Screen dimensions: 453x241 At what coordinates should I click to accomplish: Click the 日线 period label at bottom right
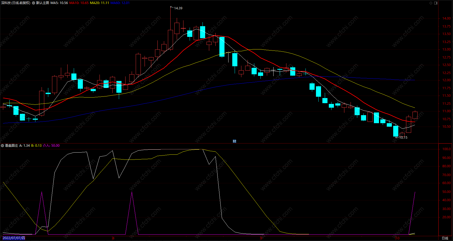[445, 238]
